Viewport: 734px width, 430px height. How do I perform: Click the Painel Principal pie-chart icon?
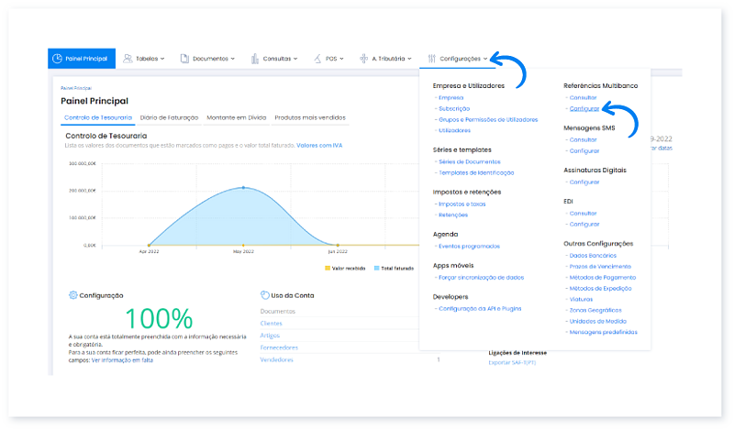point(57,59)
